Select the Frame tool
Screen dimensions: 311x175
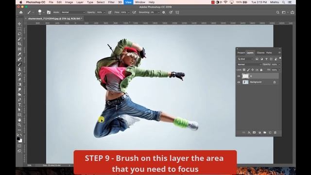(19, 49)
